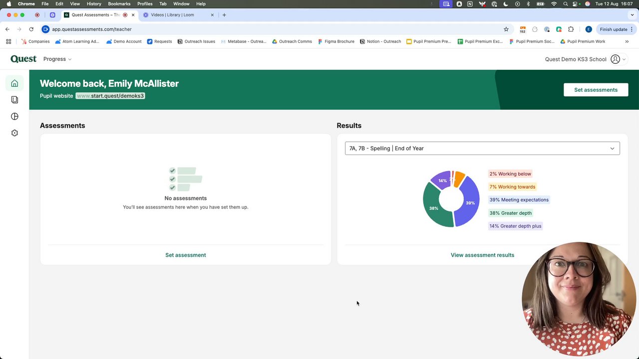Open the Figma Brochure bookmark

point(336,41)
